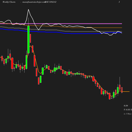
Task: Click the tallest green candlestick body
Action: tap(29, 40)
